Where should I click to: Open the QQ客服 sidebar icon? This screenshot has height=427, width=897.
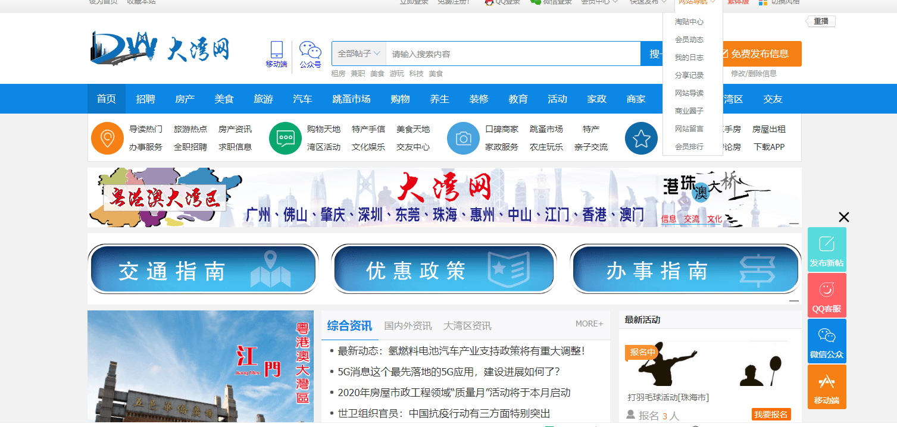826,294
